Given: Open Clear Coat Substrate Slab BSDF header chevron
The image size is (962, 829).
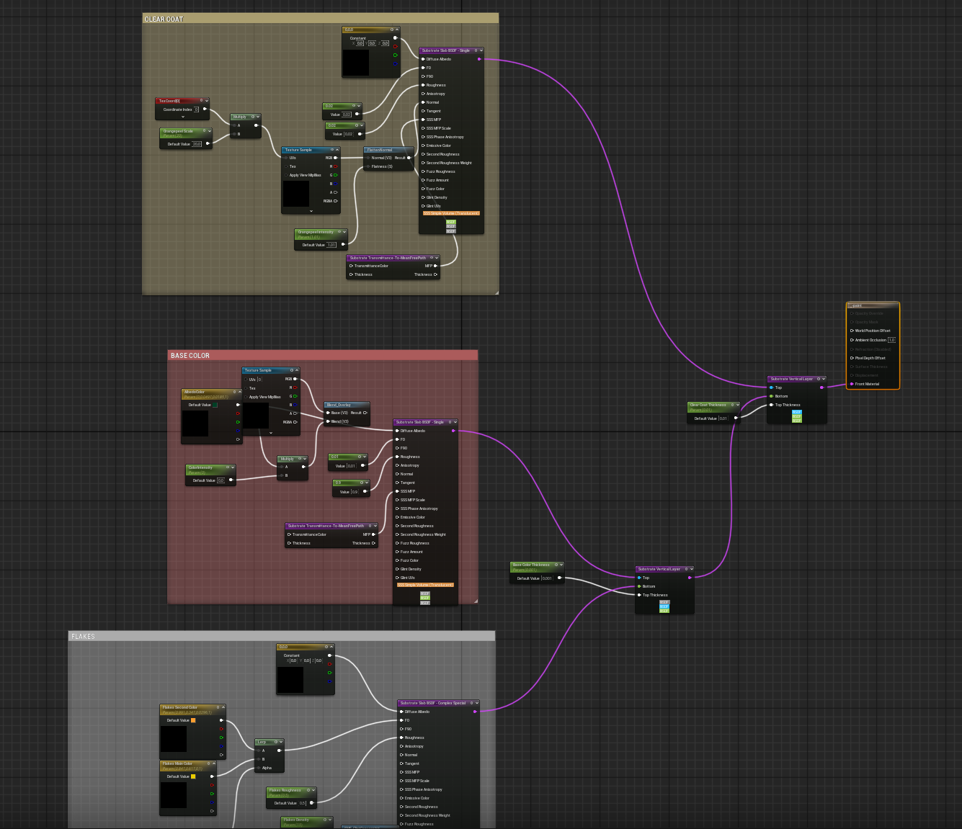Looking at the screenshot, I should coord(481,50).
